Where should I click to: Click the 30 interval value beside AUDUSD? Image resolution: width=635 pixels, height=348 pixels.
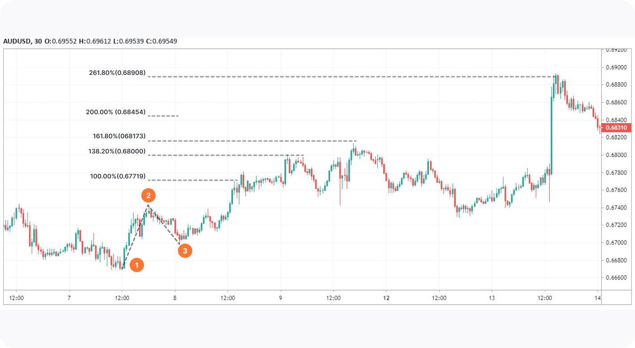38,41
